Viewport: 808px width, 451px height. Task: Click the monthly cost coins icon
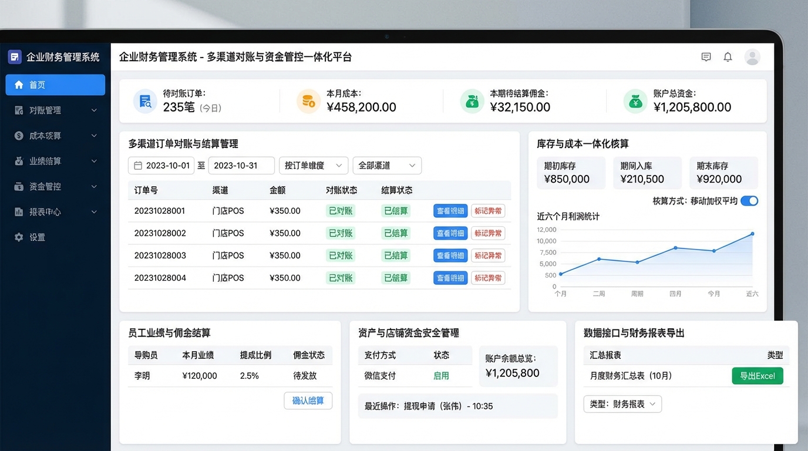pyautogui.click(x=308, y=102)
